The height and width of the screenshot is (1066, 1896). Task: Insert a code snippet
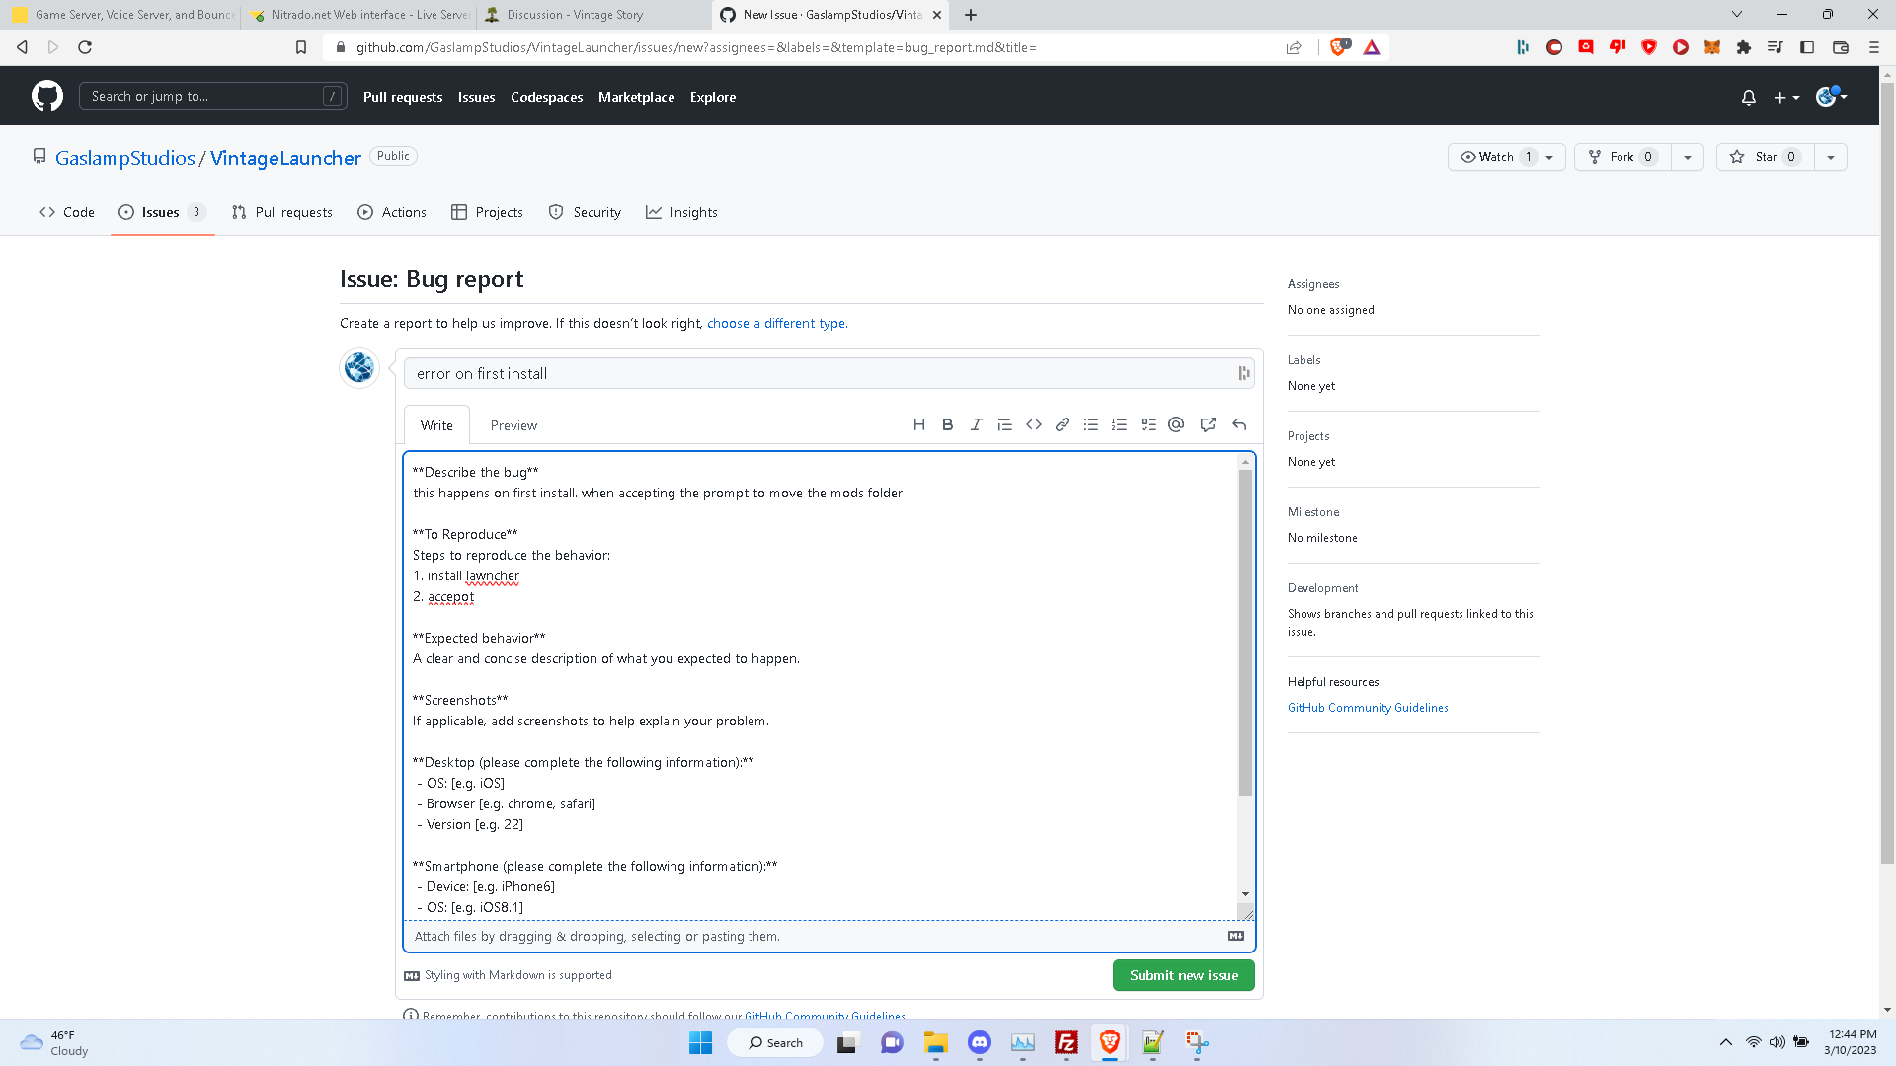click(x=1033, y=424)
